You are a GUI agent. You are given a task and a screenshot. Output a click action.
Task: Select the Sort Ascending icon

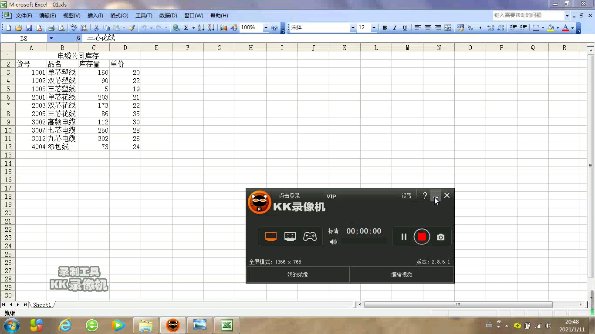tap(201, 27)
